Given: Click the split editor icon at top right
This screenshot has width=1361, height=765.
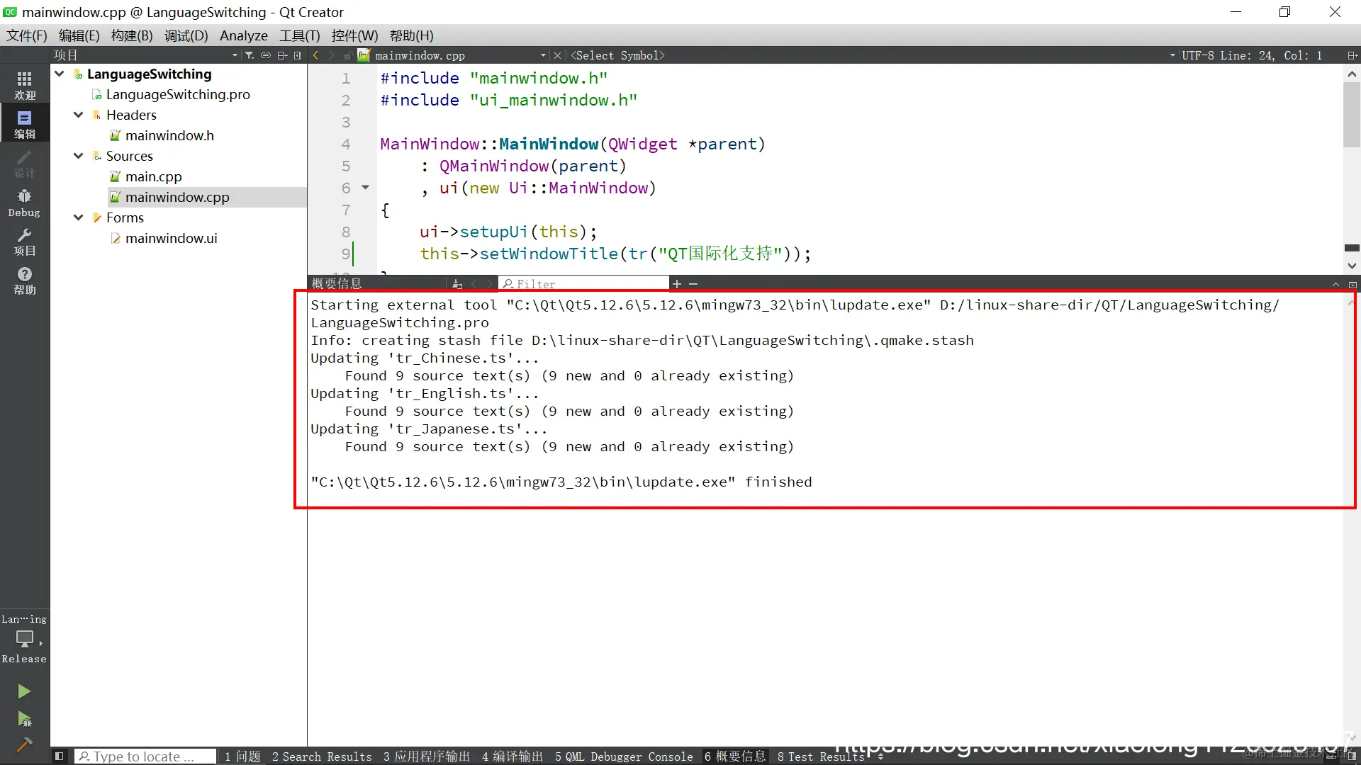Looking at the screenshot, I should tap(1352, 55).
